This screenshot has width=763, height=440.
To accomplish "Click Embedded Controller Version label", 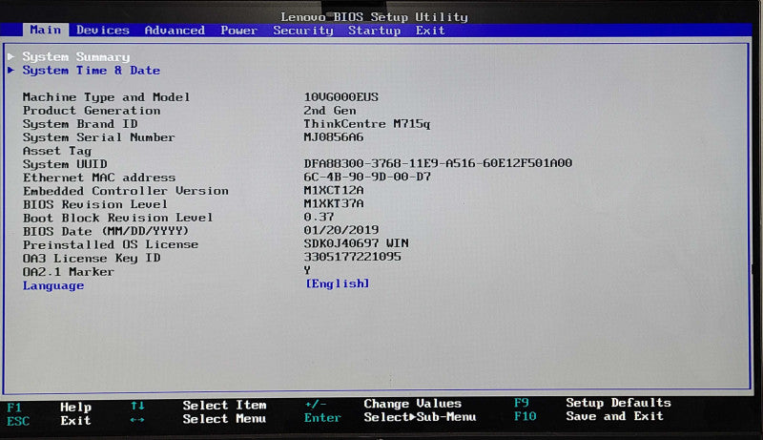I will click(126, 191).
